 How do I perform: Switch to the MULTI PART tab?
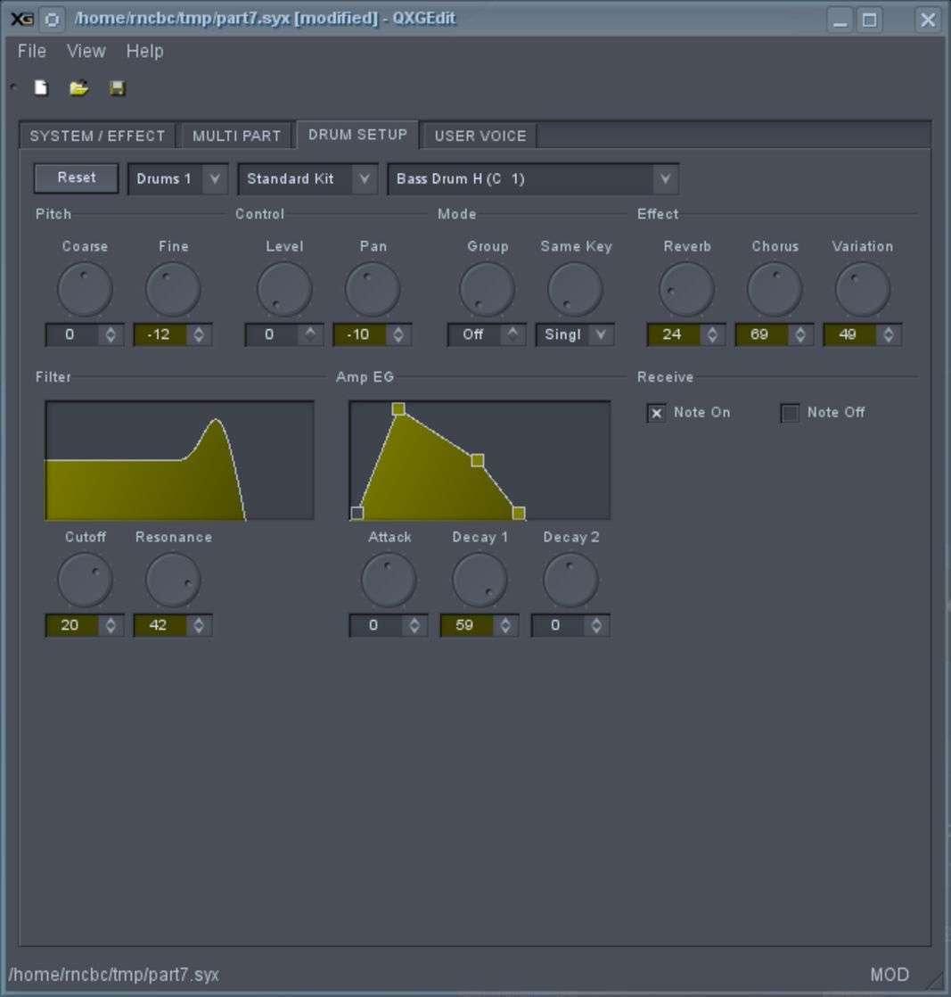[x=236, y=136]
